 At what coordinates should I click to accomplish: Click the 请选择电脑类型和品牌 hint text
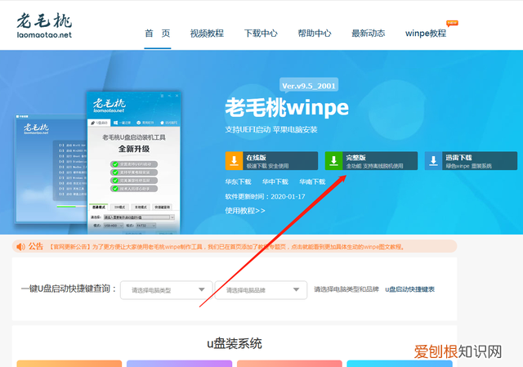point(346,289)
